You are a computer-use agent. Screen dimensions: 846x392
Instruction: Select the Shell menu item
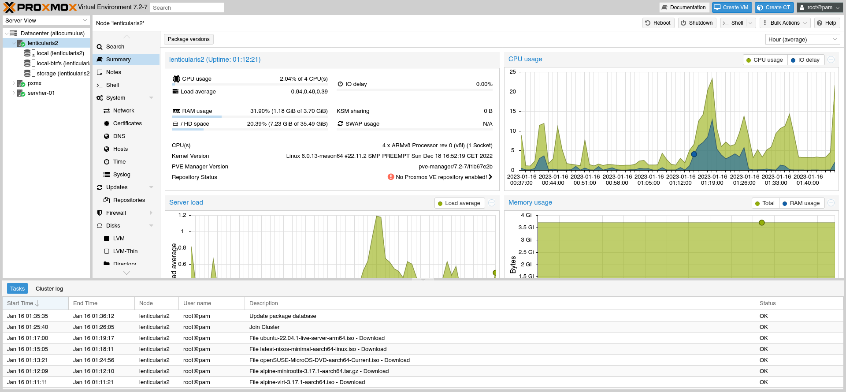pos(126,85)
